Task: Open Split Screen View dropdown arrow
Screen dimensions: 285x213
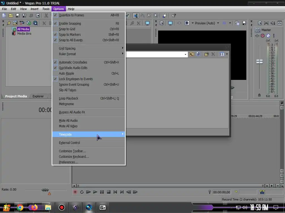Action: pos(193,23)
